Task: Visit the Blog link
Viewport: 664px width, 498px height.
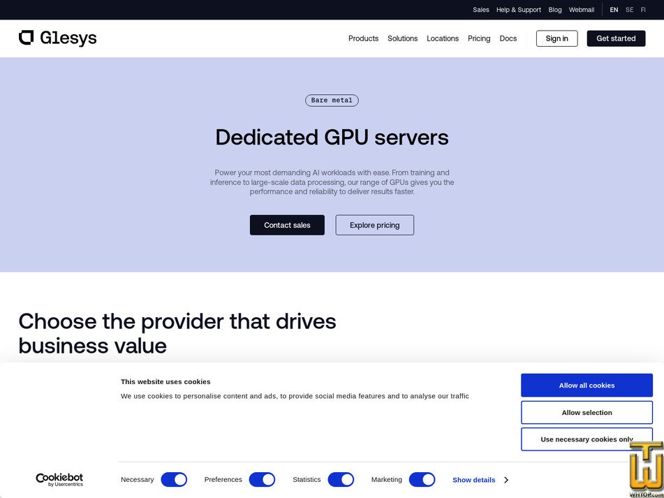Action: (555, 10)
